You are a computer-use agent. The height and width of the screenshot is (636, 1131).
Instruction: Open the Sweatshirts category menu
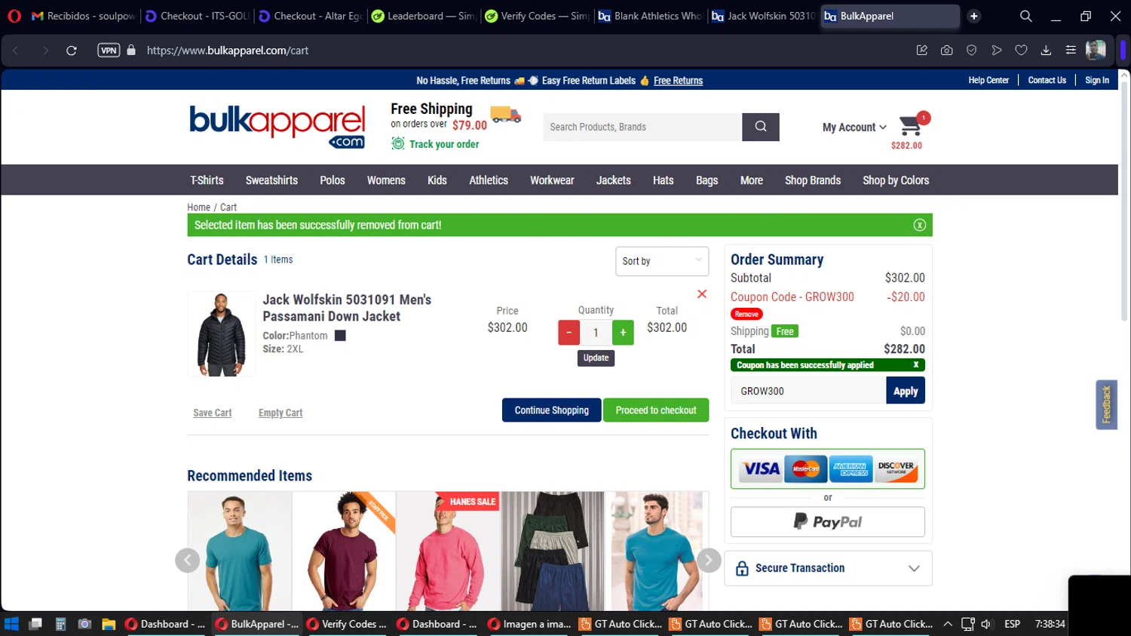point(271,180)
